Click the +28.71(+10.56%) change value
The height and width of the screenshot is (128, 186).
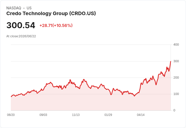pos(56,25)
